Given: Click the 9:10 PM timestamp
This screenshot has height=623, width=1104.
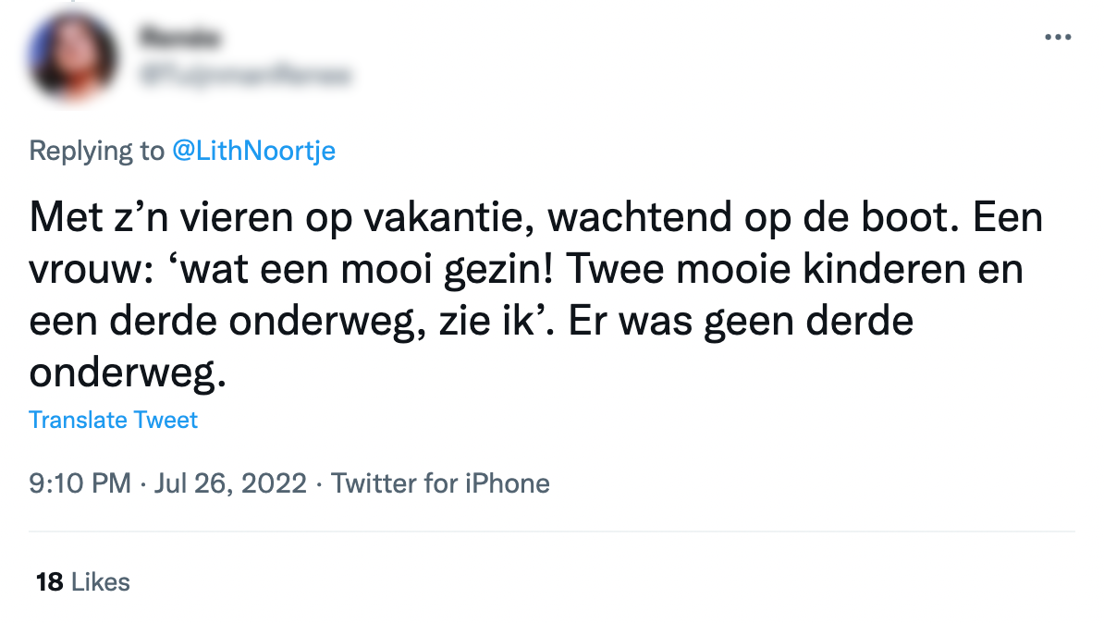Looking at the screenshot, I should [x=80, y=483].
